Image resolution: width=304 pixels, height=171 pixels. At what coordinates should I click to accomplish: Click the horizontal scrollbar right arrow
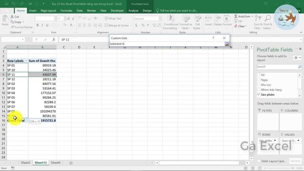click(x=247, y=163)
